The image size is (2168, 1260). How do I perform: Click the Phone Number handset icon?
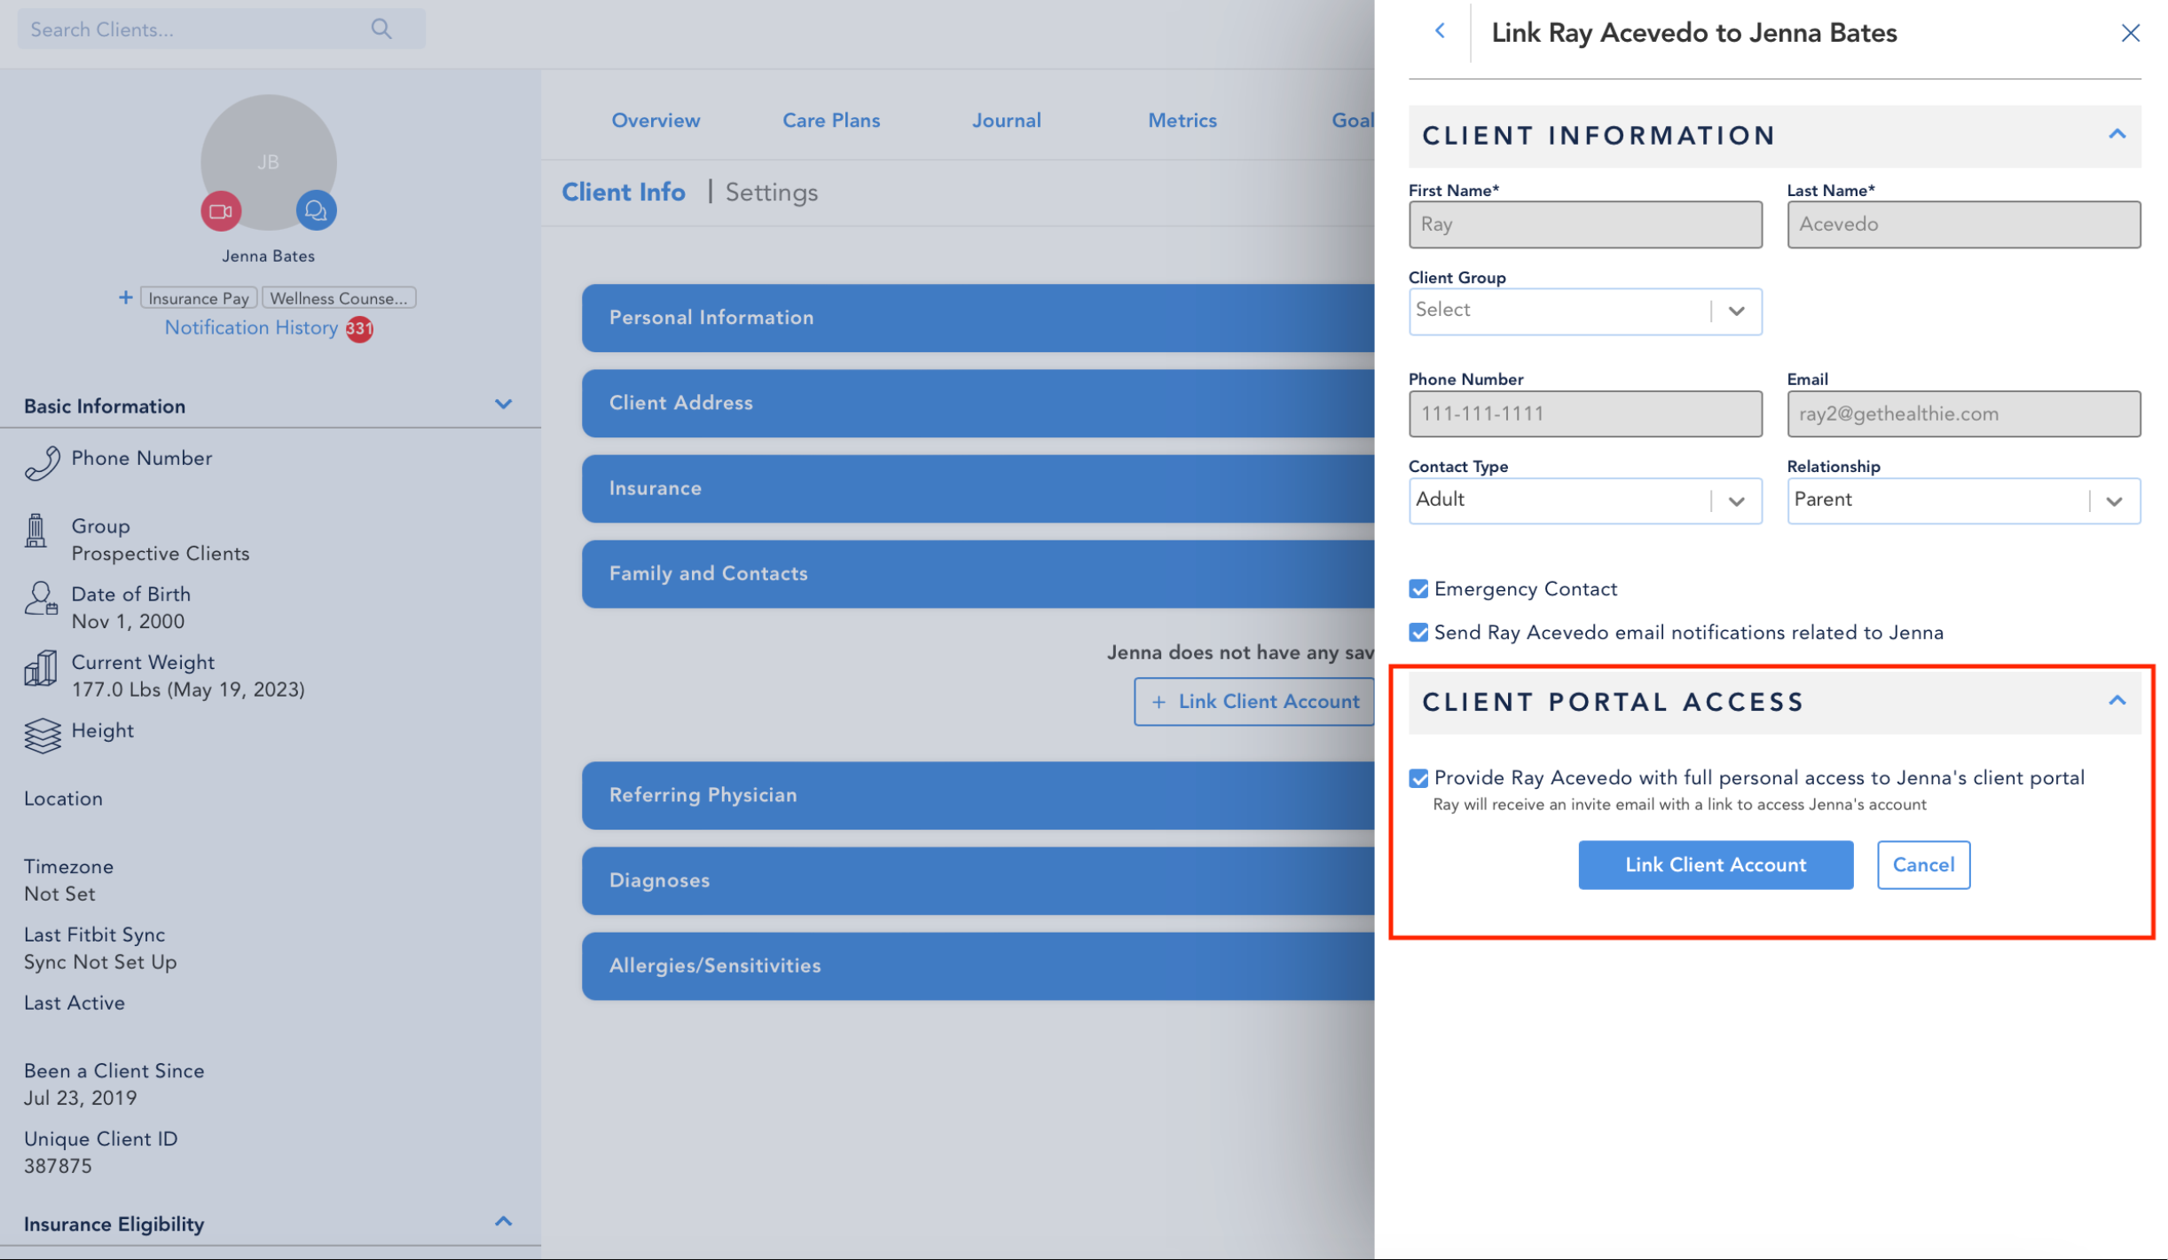[x=42, y=462]
